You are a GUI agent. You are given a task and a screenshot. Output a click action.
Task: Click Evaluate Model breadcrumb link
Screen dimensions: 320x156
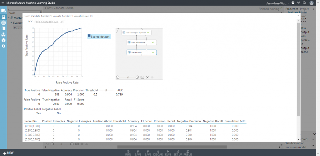pos(60,16)
